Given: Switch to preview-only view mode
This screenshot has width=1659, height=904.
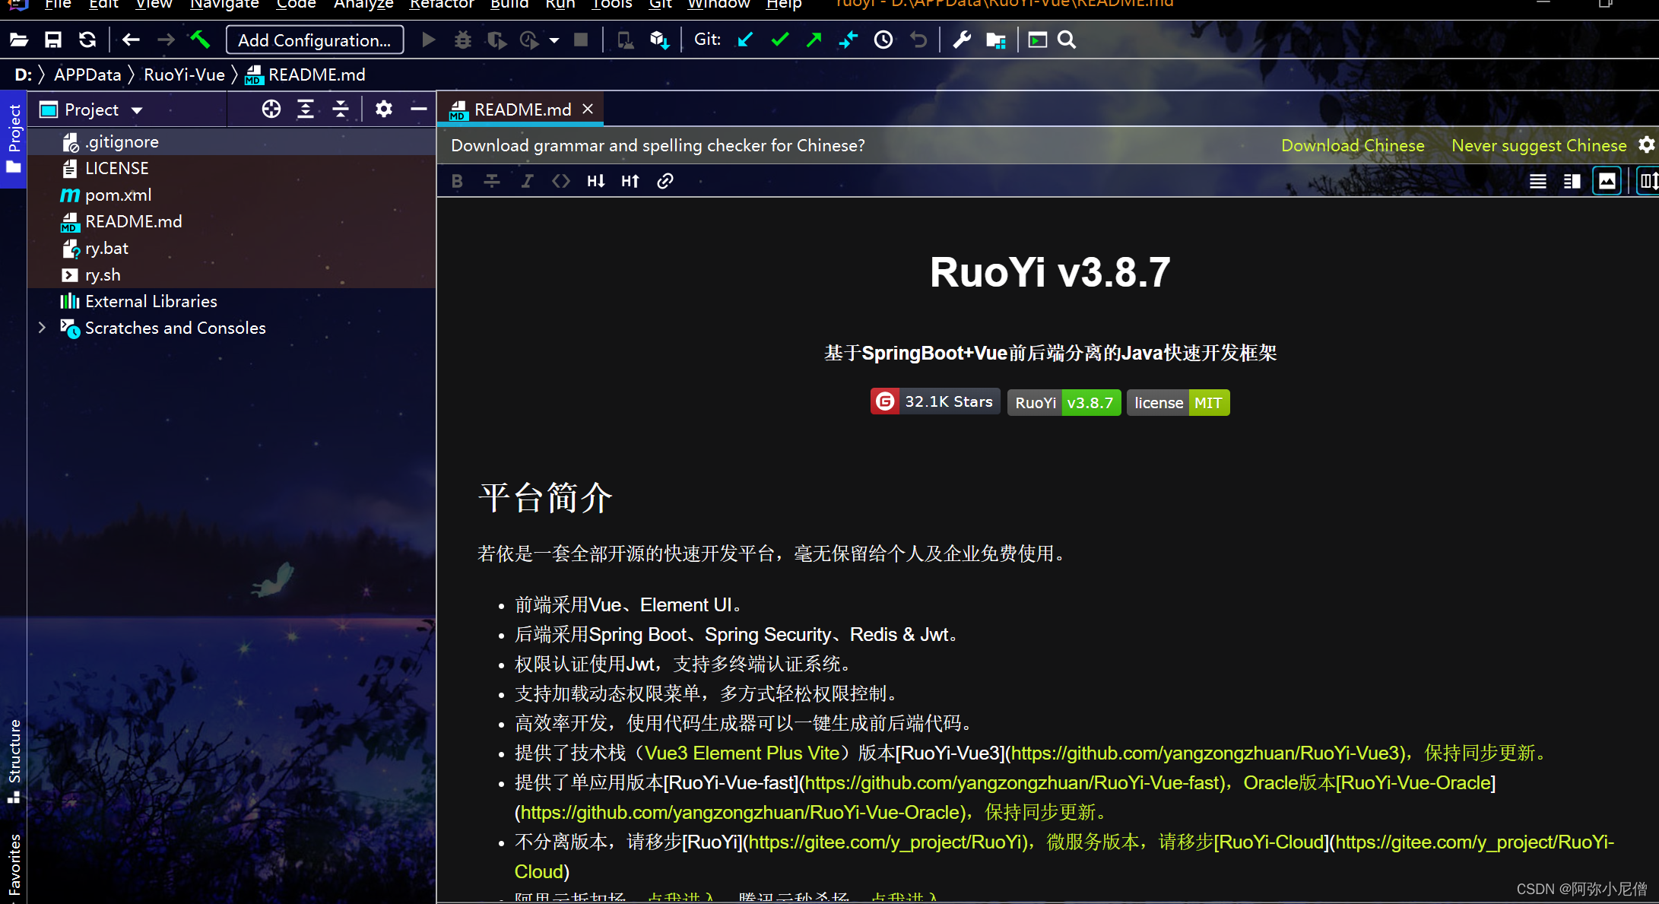Looking at the screenshot, I should click(x=1607, y=181).
